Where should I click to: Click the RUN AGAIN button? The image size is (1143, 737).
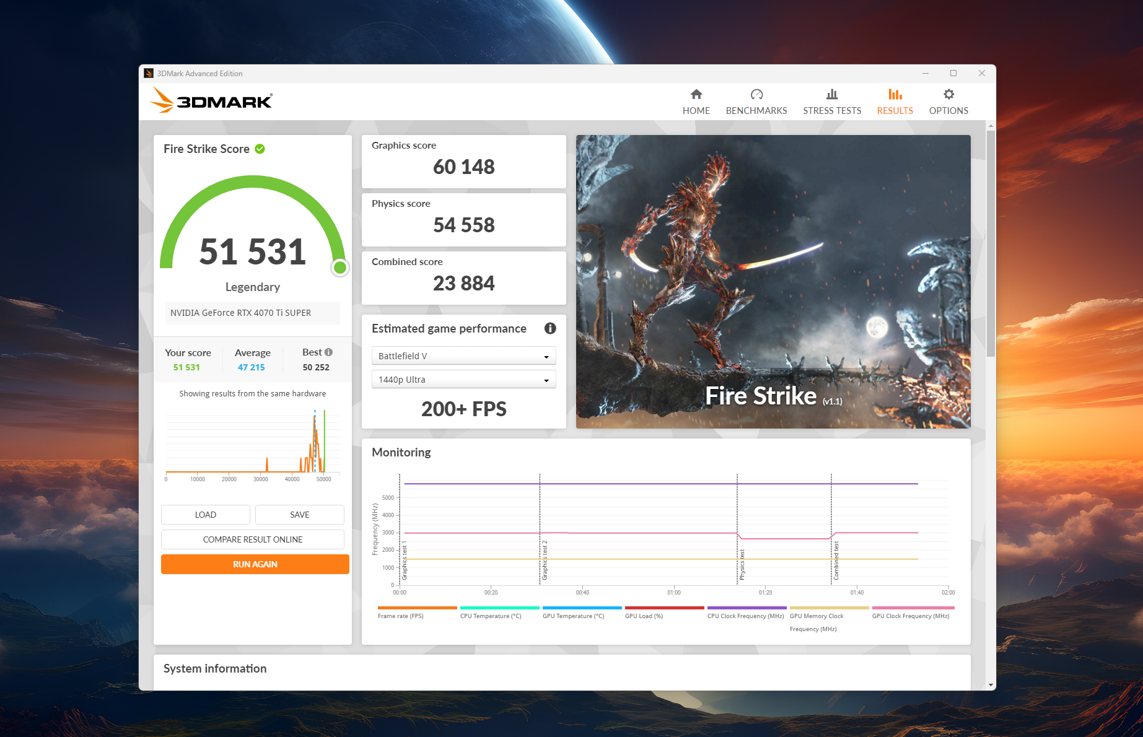tap(255, 564)
